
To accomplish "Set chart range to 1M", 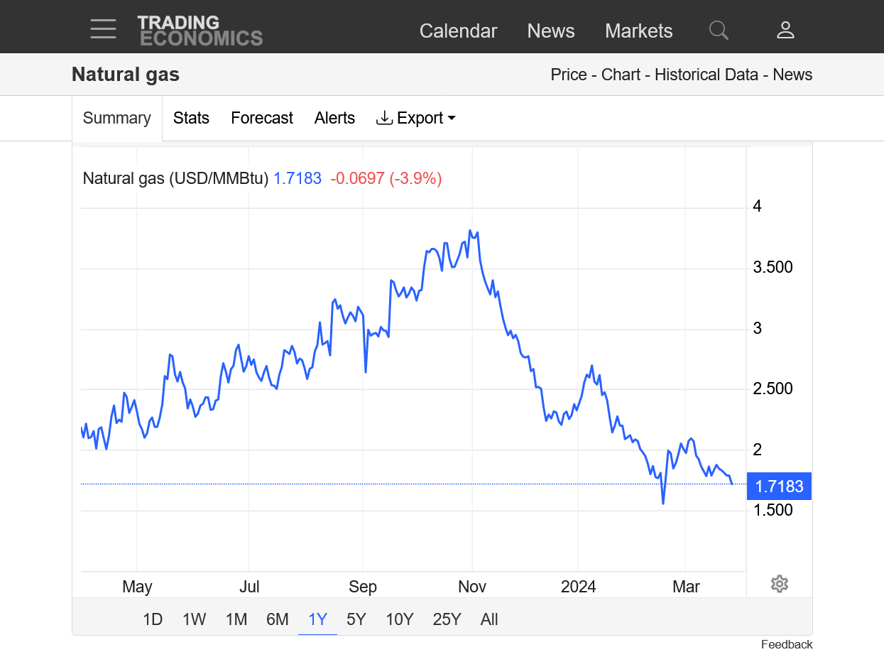I will tap(236, 619).
